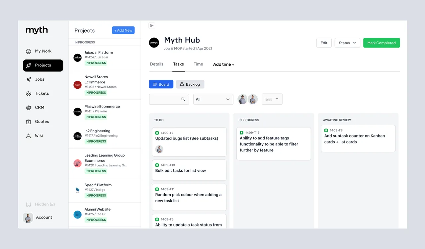Select Newell Stores Ecommerce project title
Image resolution: width=425 pixels, height=249 pixels.
pos(96,80)
